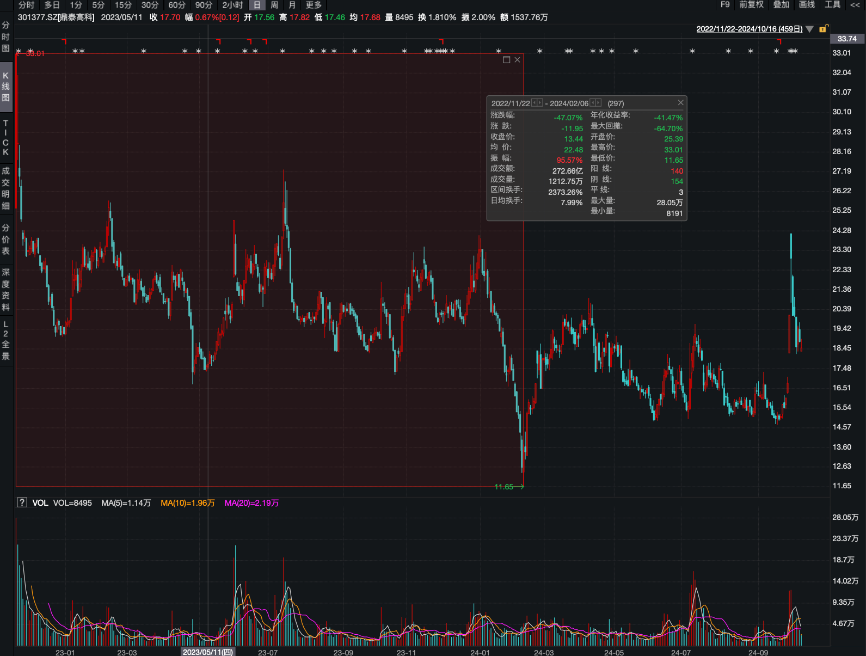The height and width of the screenshot is (656, 866).
Task: Open L2全景 in the left sidebar
Action: [x=6, y=340]
